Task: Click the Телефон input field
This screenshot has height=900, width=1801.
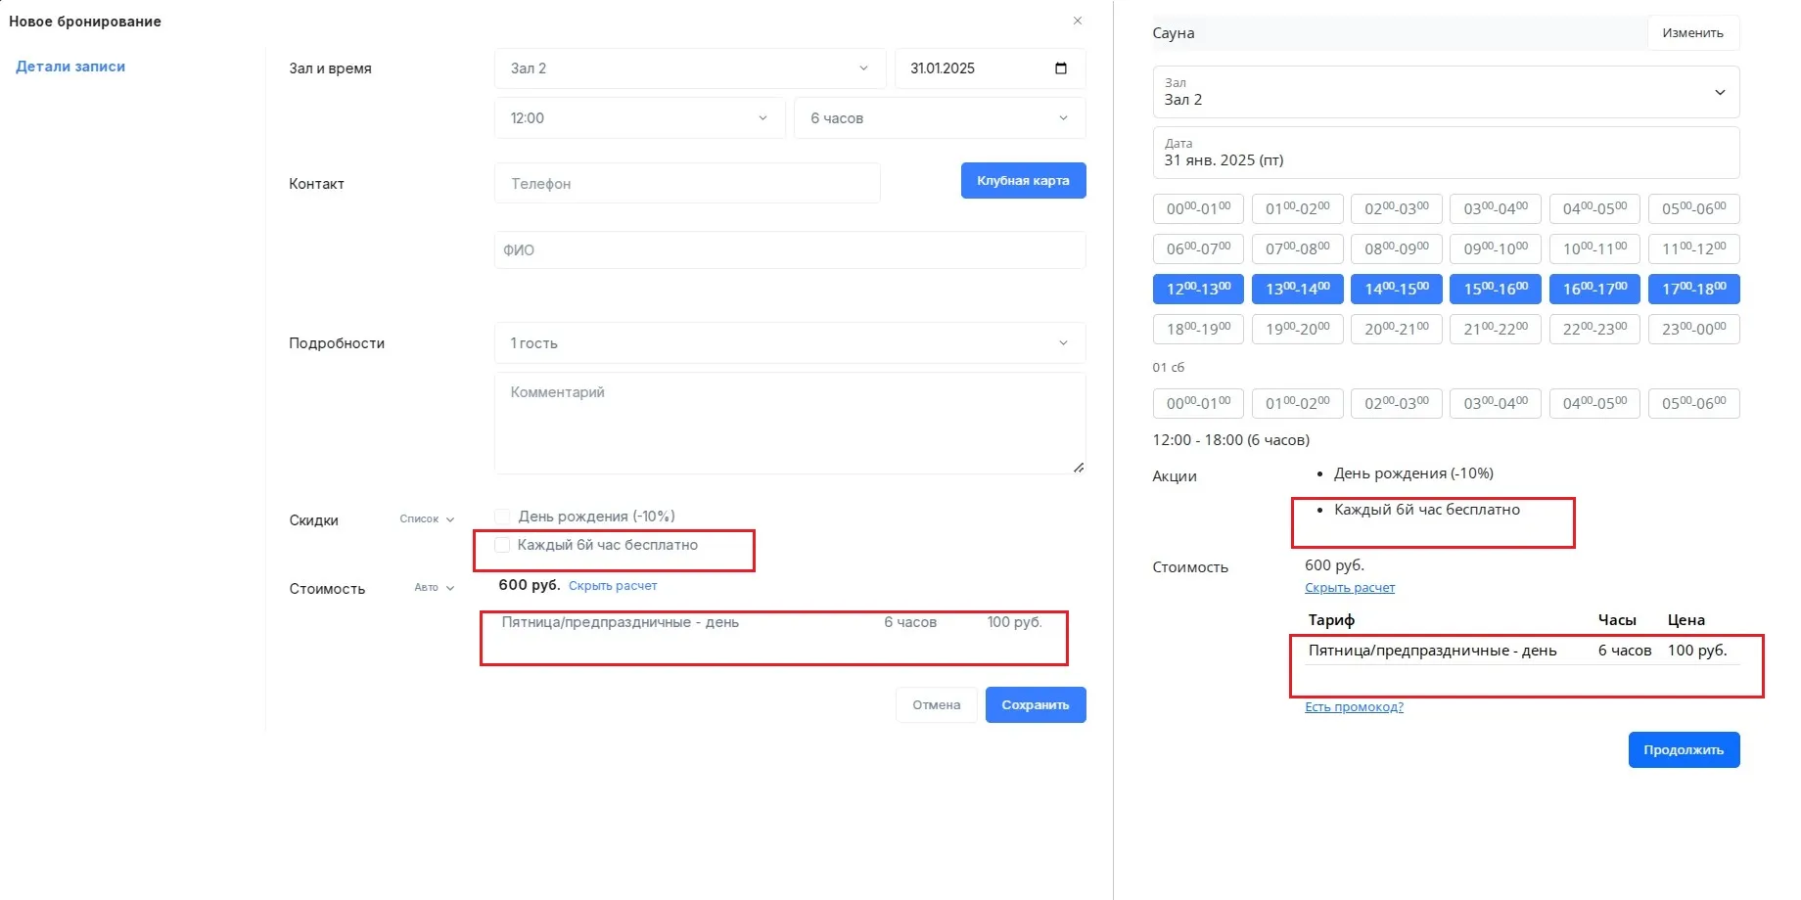Action: (x=686, y=184)
